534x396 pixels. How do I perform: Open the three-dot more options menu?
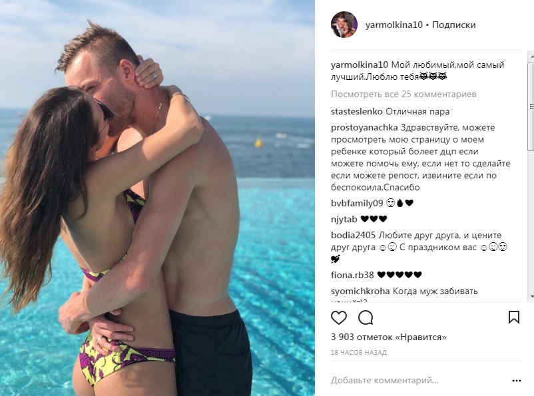click(x=517, y=380)
